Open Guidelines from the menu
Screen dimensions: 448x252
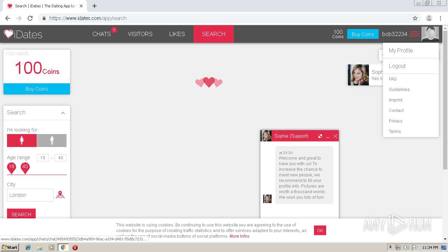[399, 90]
